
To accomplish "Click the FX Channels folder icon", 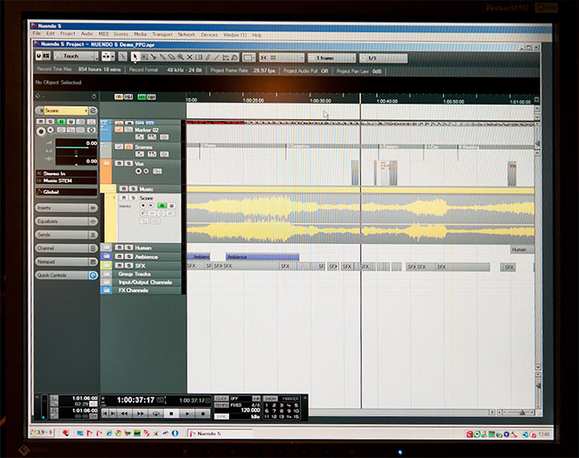I will click(x=106, y=291).
